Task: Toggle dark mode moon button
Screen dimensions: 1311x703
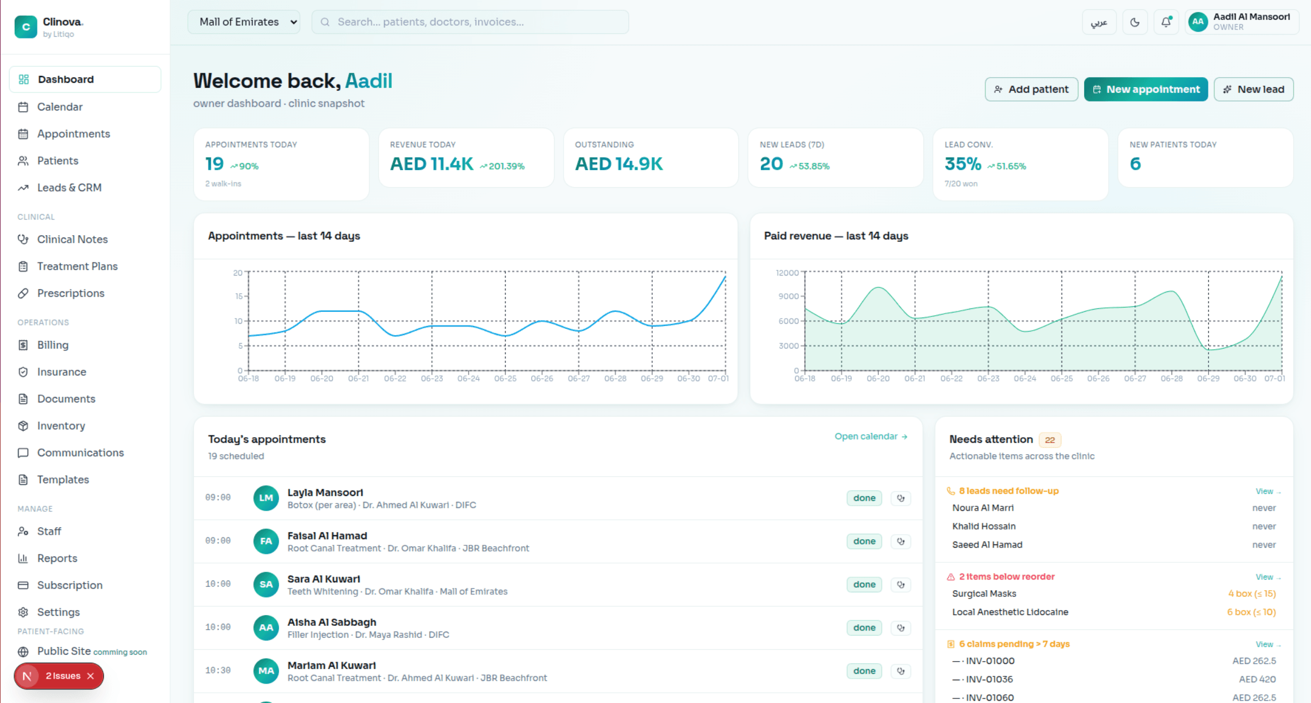Action: tap(1135, 22)
